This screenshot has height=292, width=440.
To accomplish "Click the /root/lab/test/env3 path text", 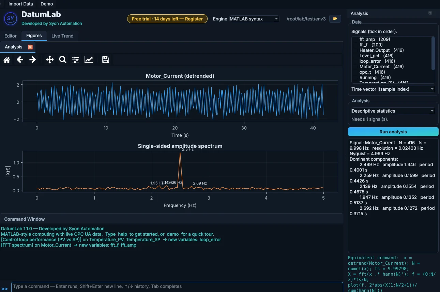I will (306, 19).
